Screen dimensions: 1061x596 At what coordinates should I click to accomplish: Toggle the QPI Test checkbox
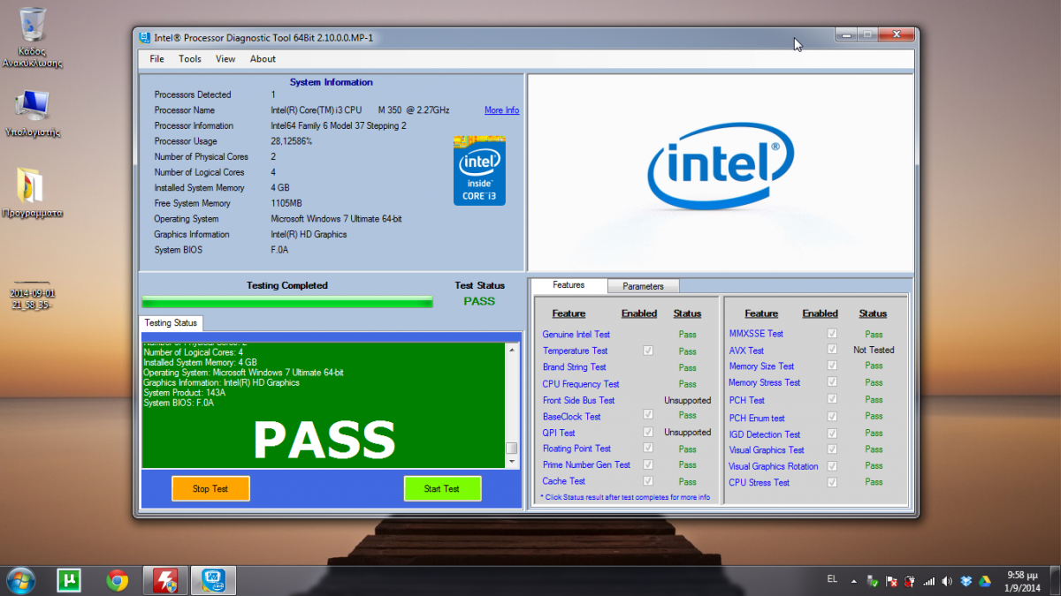point(648,432)
